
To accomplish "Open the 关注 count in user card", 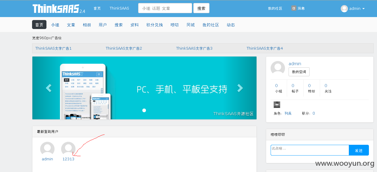I will coord(326,86).
